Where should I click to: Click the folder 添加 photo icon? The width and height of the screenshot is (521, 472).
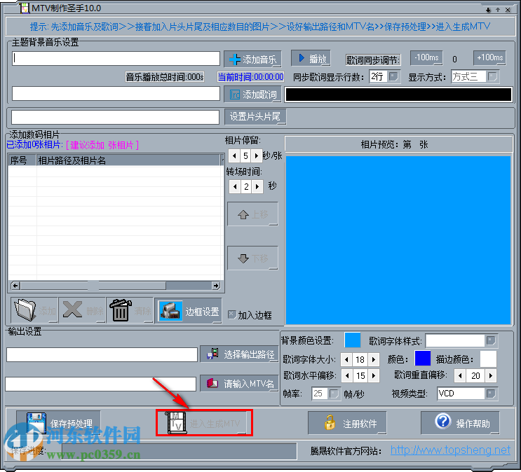click(34, 310)
